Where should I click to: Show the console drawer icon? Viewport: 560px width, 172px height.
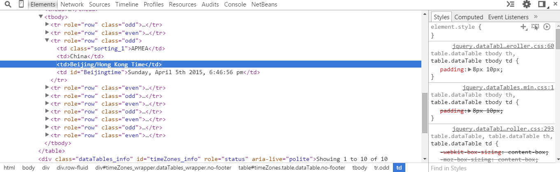coord(511,5)
